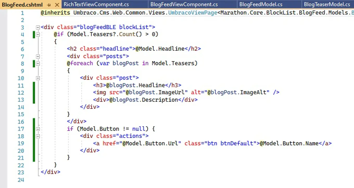
Task: Select the BlogFeedModel.cs tab
Action: click(261, 4)
